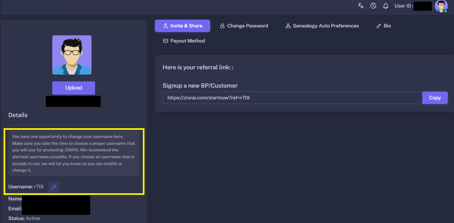Switch to the Bio tab

click(x=384, y=26)
